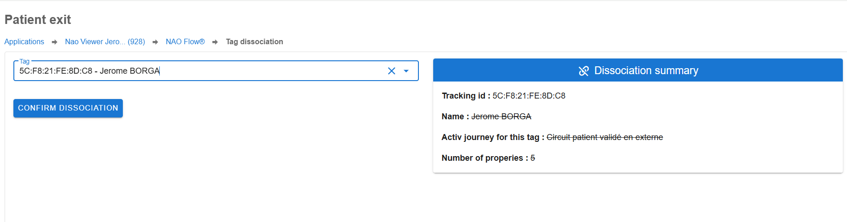The image size is (847, 222).
Task: Open the Applications breadcrumb link
Action: coord(24,41)
